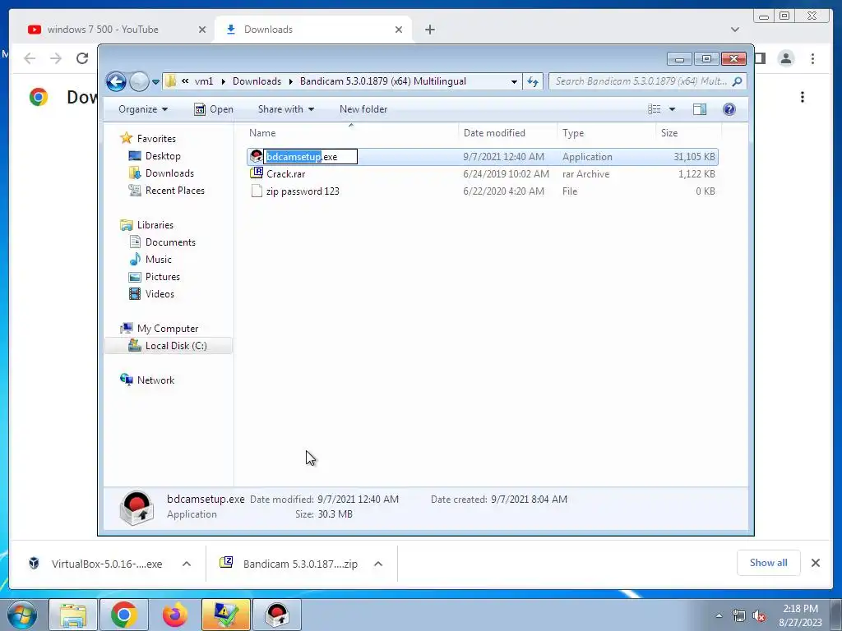842x631 pixels.
Task: Expand Bandicam zip download options chevron
Action: coord(378,564)
